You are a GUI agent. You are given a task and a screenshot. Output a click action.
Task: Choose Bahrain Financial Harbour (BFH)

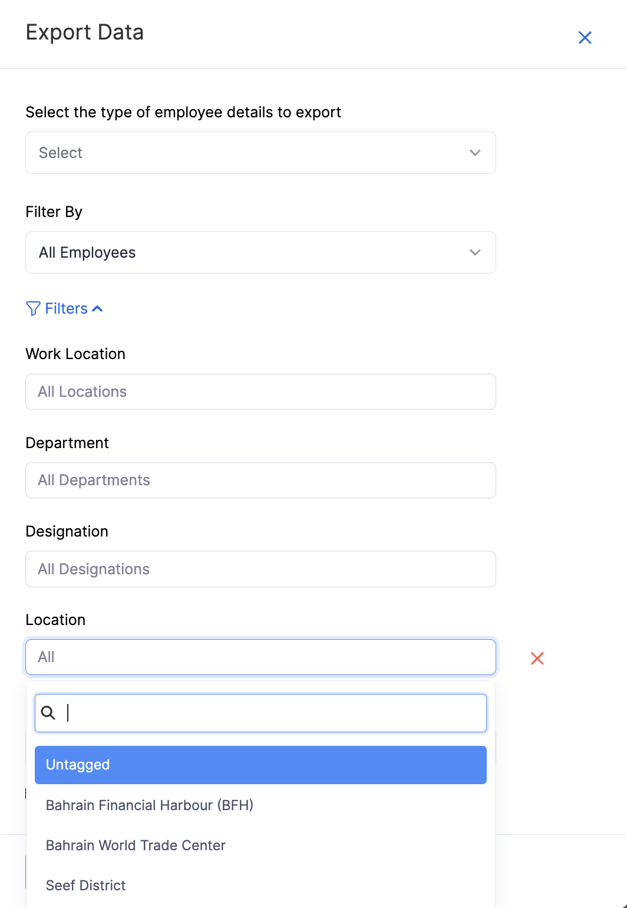tap(150, 805)
